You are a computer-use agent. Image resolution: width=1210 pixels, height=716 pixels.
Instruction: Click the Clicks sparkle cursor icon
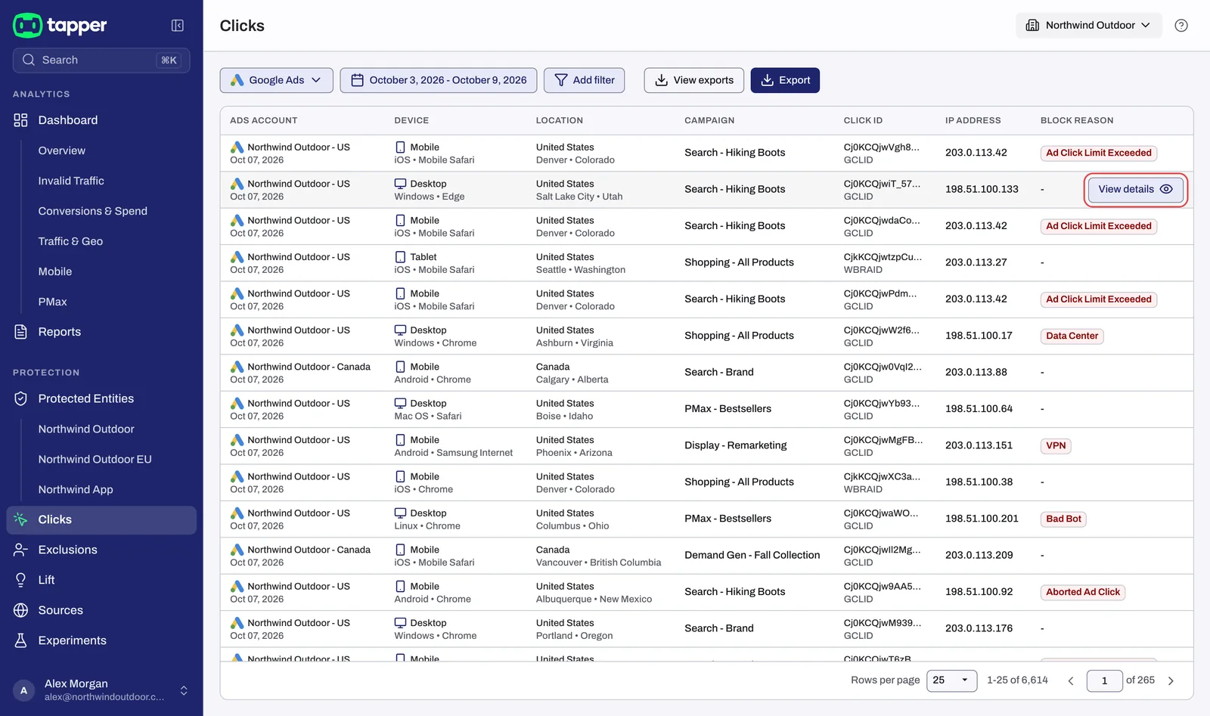click(21, 519)
